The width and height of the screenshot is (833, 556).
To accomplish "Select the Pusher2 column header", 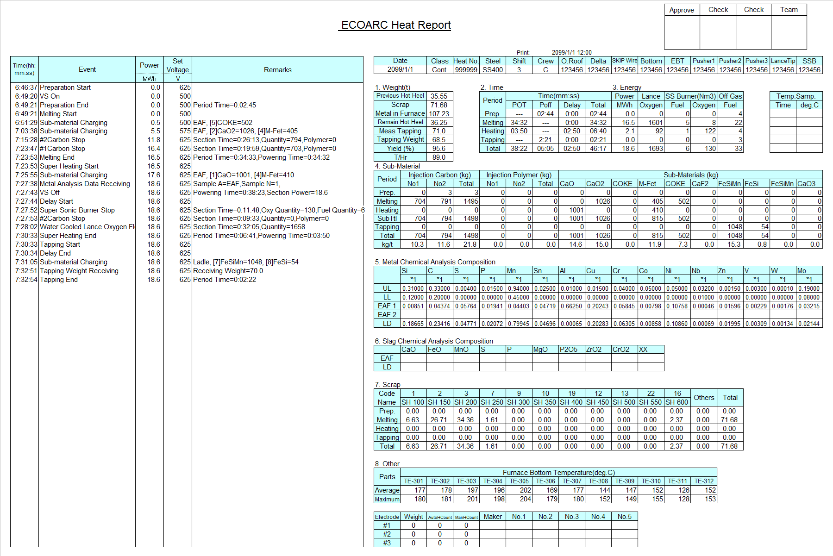I will click(x=730, y=61).
